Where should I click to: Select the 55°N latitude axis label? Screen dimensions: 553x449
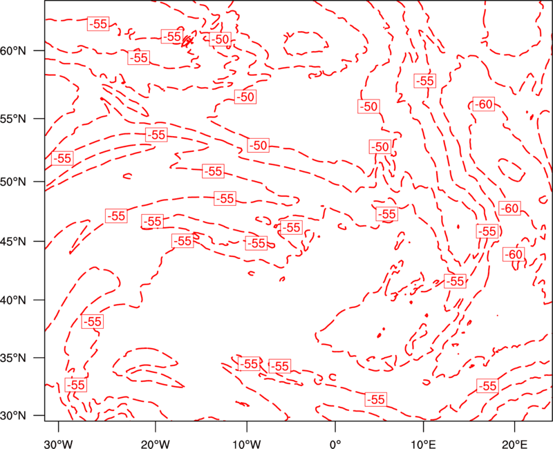point(13,119)
